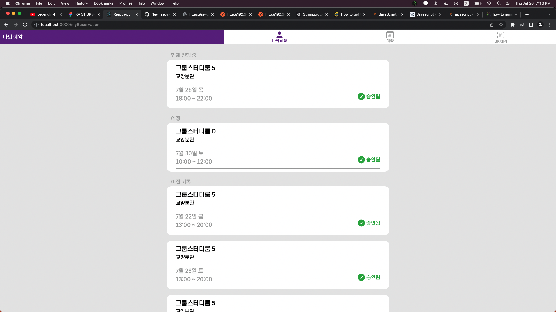Click the browser share icon
Viewport: 556px width, 312px height.
pyautogui.click(x=492, y=25)
